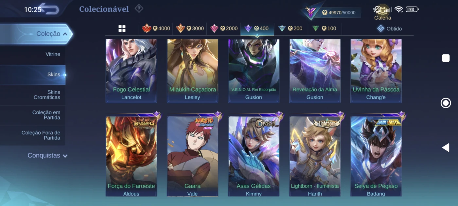The image size is (458, 206).
Task: Open the help question mark icon
Action: [x=139, y=9]
